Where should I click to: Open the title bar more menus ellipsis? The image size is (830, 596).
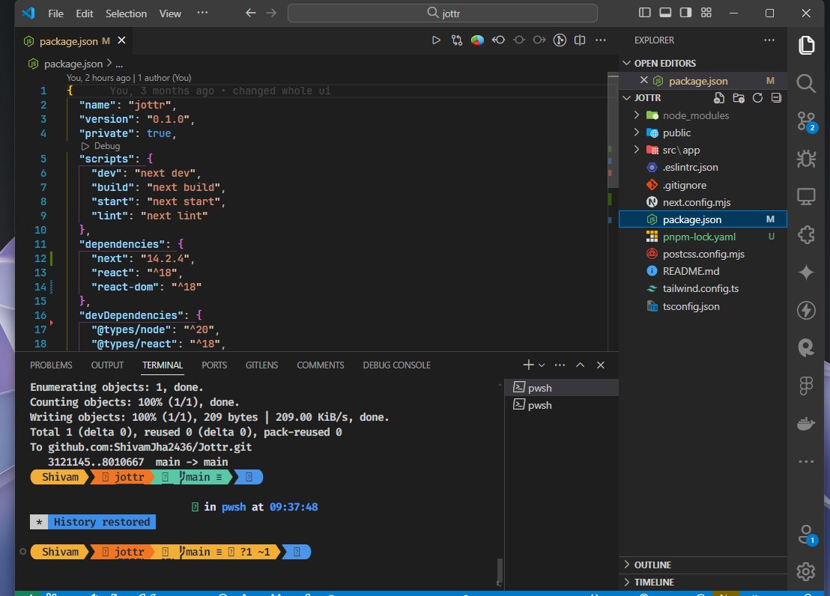(202, 13)
